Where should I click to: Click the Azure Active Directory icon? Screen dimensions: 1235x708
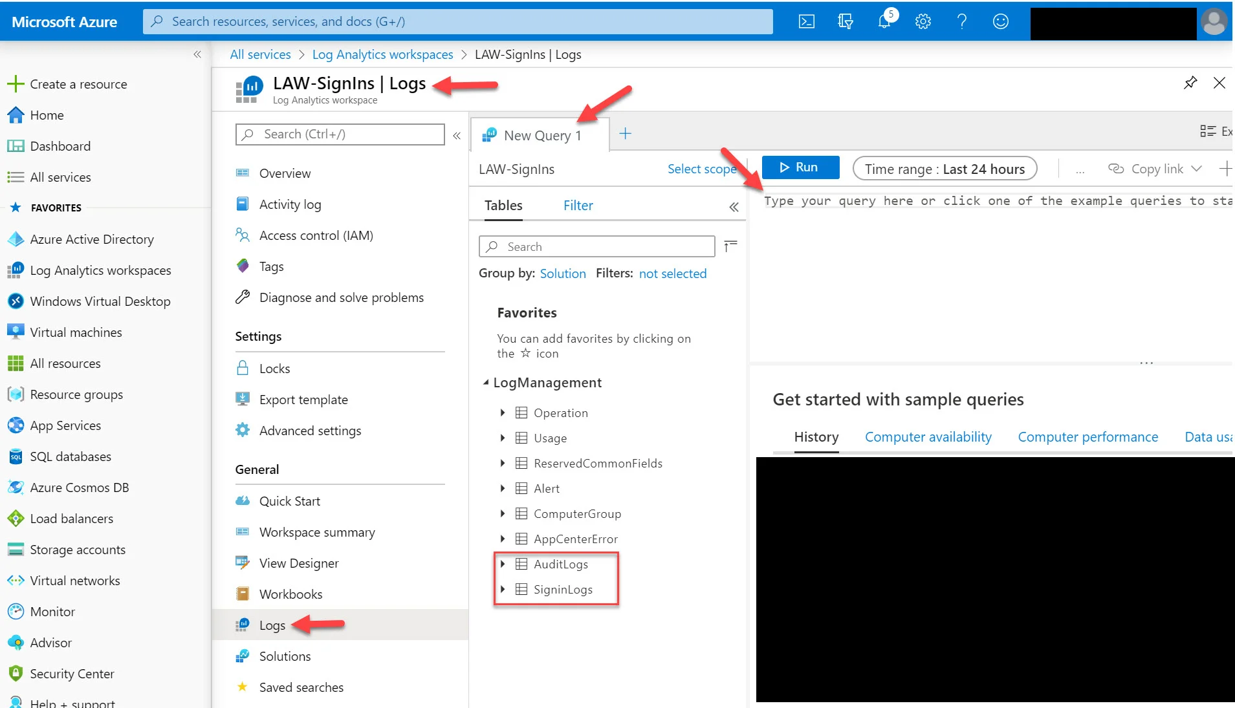(16, 239)
